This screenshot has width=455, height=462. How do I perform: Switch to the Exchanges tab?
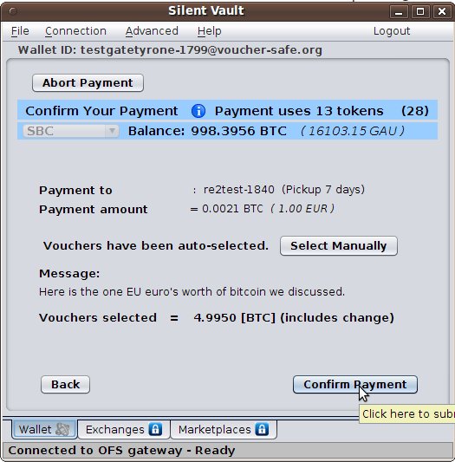(124, 429)
